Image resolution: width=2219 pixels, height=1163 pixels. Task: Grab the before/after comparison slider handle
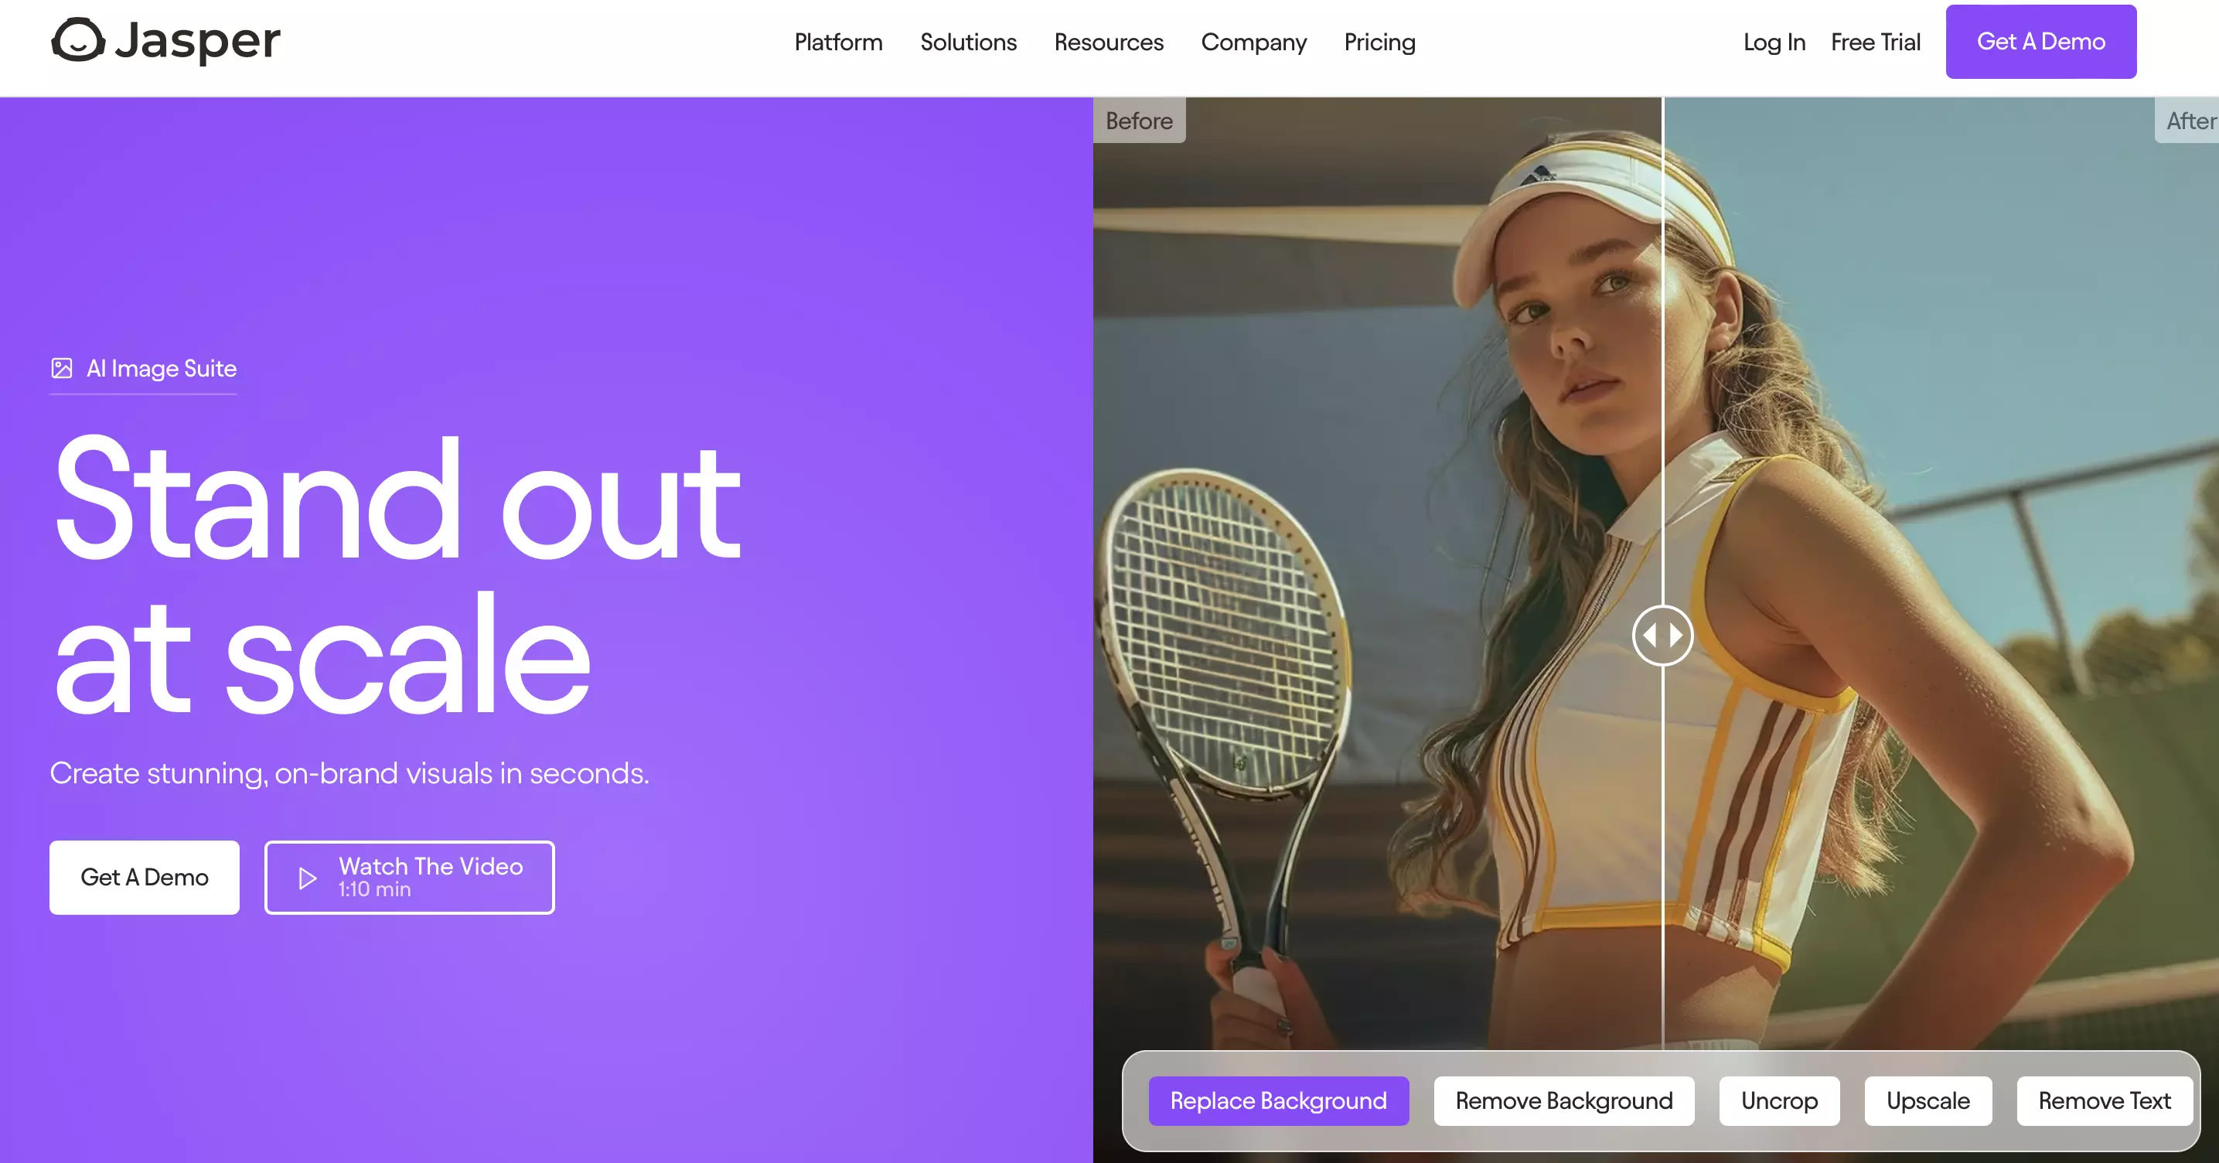click(x=1662, y=636)
